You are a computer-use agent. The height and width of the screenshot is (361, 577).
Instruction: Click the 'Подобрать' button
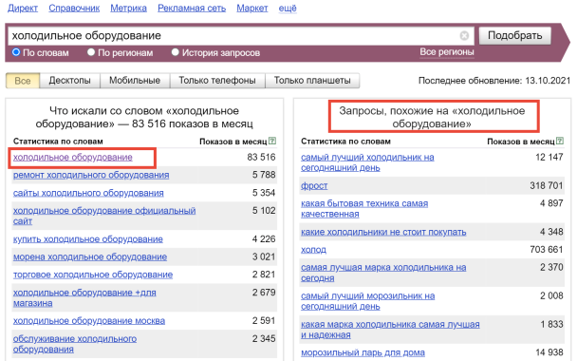pyautogui.click(x=514, y=36)
